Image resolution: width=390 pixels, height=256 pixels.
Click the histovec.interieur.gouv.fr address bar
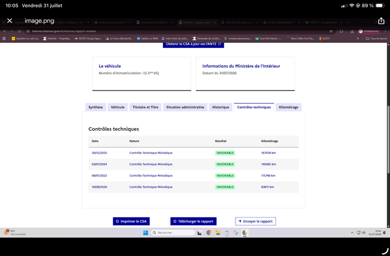coord(179,31)
